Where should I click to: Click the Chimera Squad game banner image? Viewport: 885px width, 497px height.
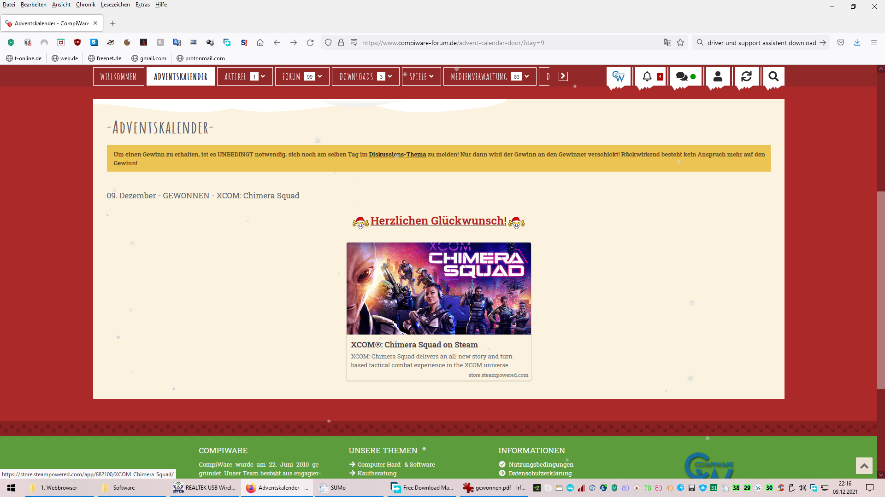[x=438, y=289]
